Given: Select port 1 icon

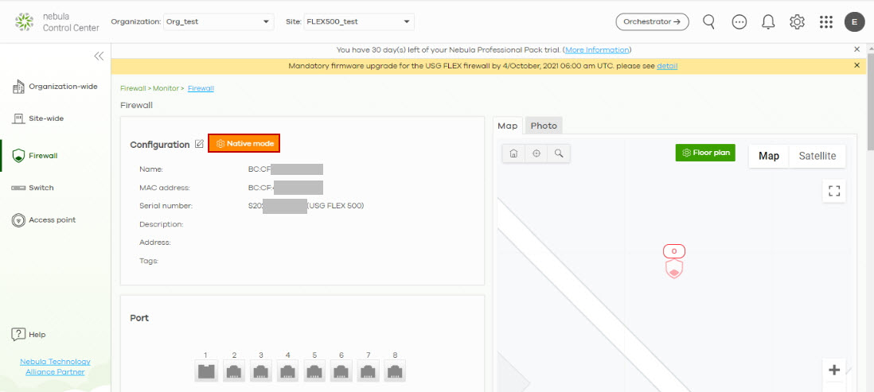Looking at the screenshot, I should (206, 371).
